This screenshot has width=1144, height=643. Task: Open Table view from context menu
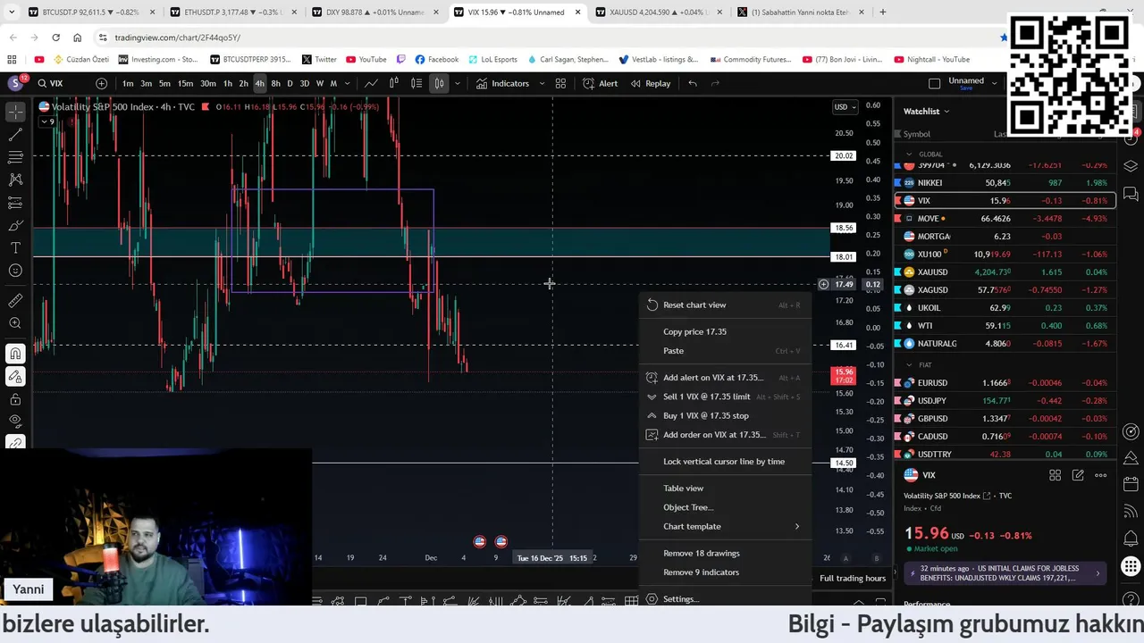pos(725,488)
